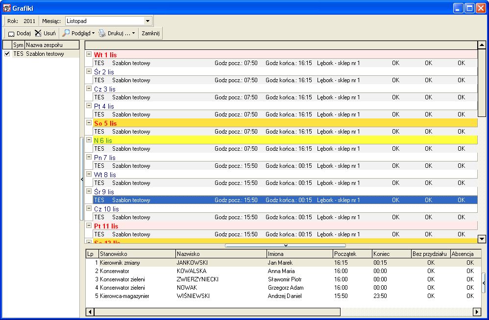
Task: Open Podgląd magnifier preview
Action: click(x=66, y=33)
